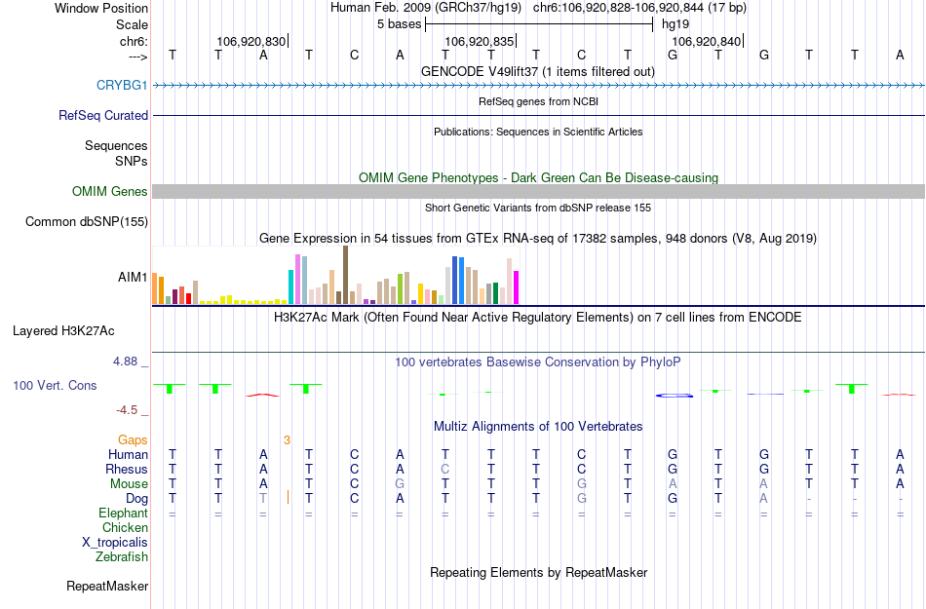
Task: Open the Basewise Conservation by PhyloP title
Action: (538, 362)
